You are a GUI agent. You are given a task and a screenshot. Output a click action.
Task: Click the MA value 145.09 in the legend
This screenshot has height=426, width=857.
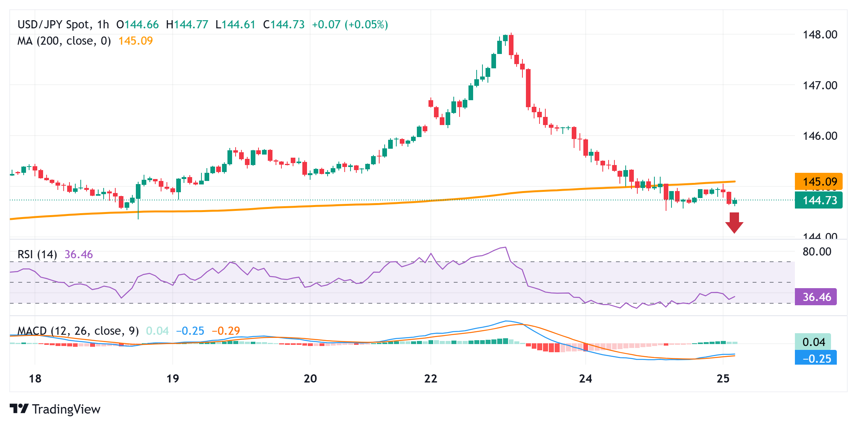coord(135,41)
